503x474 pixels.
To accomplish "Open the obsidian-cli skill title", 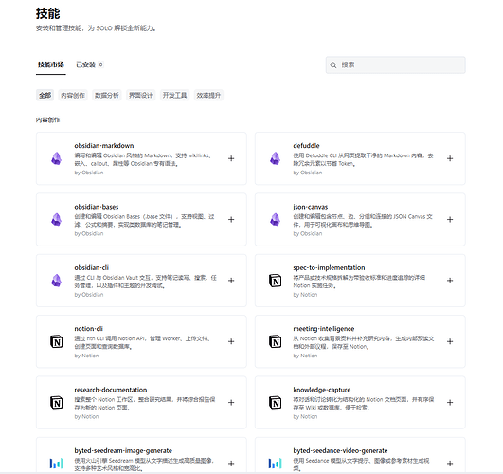I will pyautogui.click(x=92, y=267).
